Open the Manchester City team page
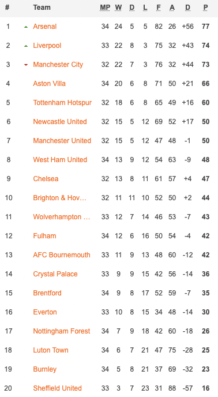218x397 pixels. pos(58,64)
